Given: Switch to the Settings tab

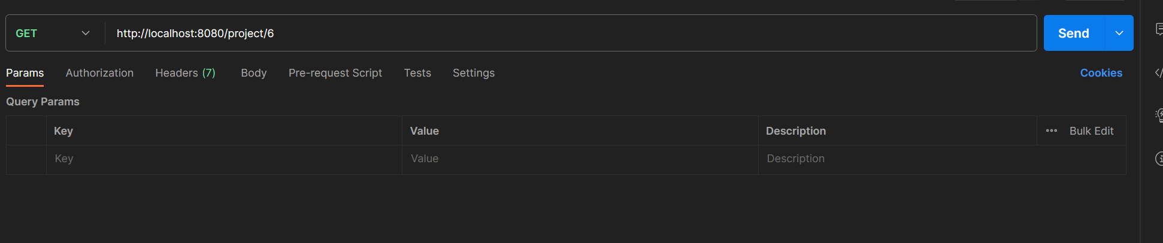Looking at the screenshot, I should pos(474,73).
